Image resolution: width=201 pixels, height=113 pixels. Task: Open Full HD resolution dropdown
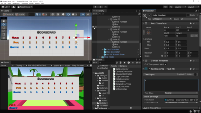pyautogui.click(x=40, y=66)
